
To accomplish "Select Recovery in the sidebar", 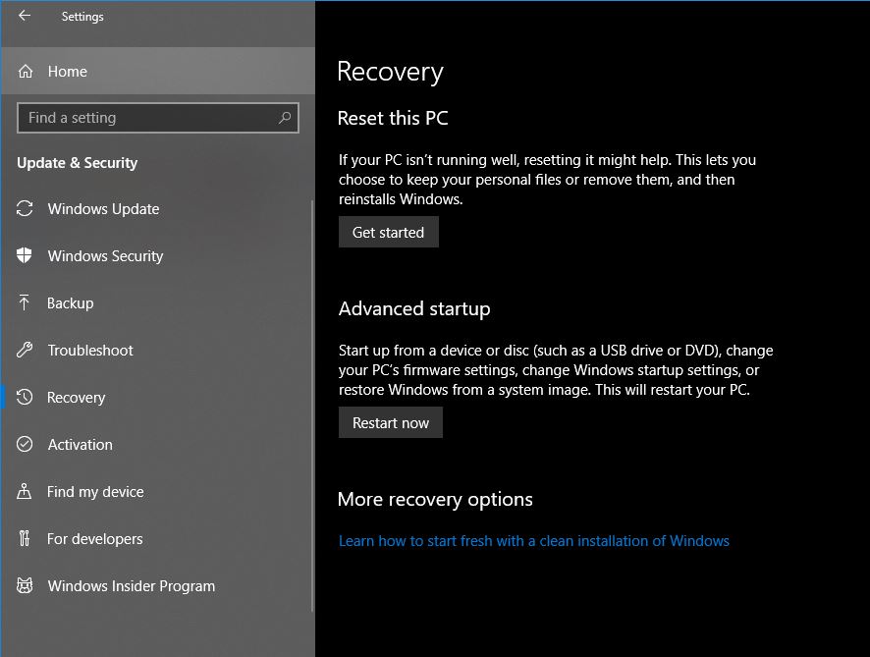I will [x=157, y=398].
